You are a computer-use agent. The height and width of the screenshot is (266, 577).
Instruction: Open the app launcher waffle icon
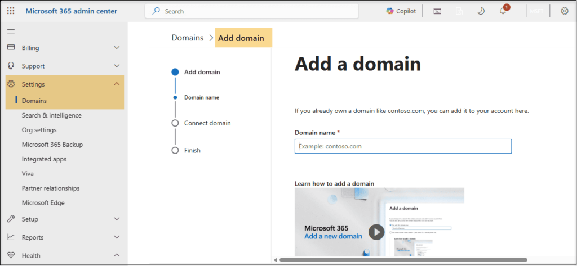(11, 11)
